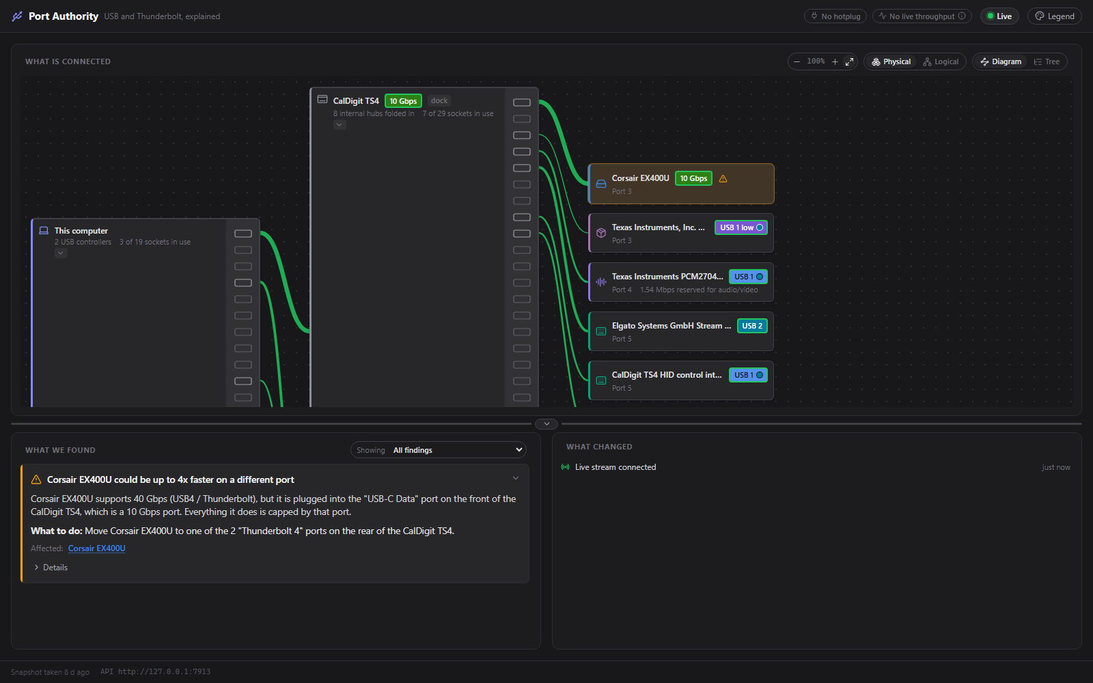
Task: Switch to the Physical view
Action: 891,61
